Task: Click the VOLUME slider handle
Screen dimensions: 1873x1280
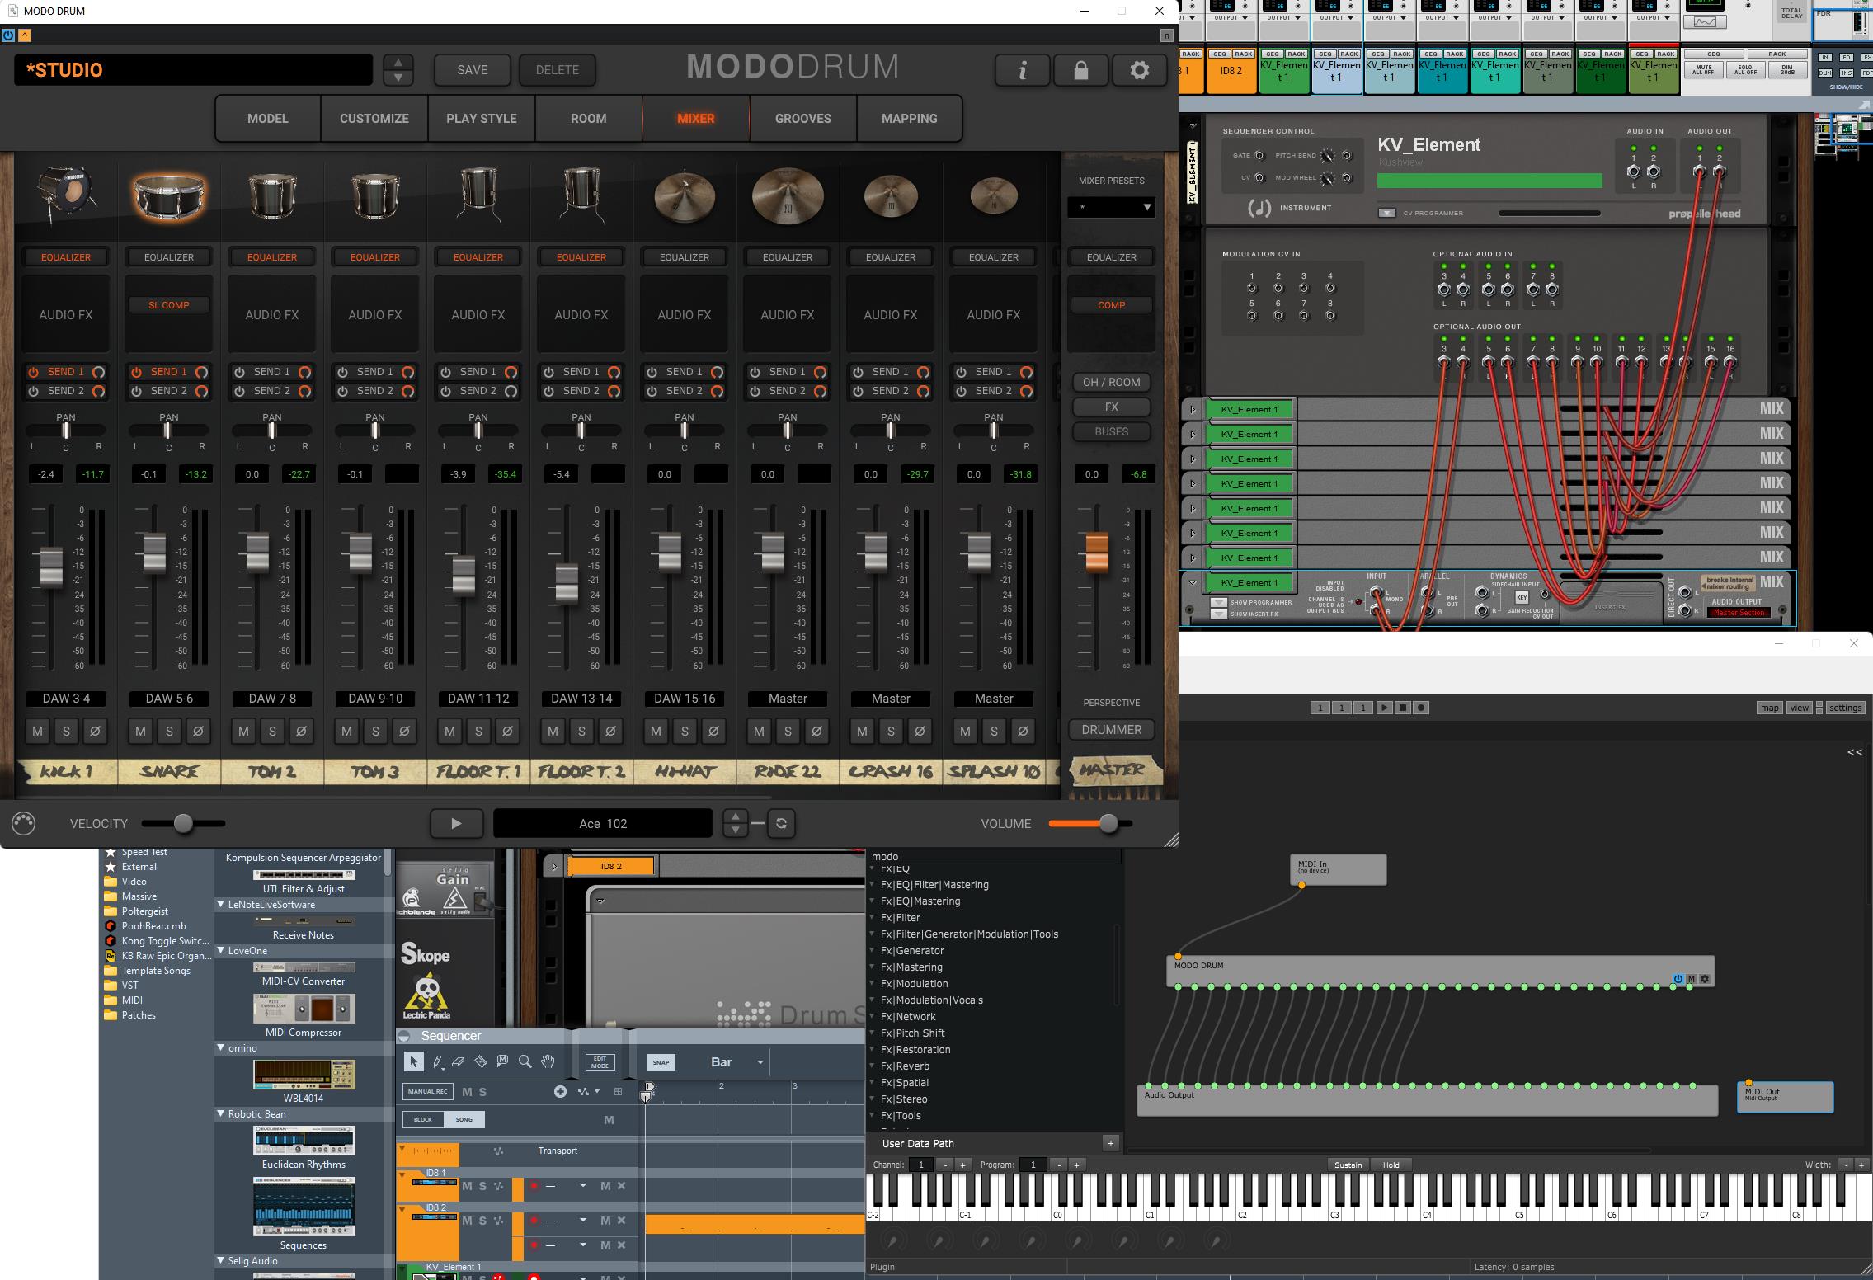Action: 1108,823
